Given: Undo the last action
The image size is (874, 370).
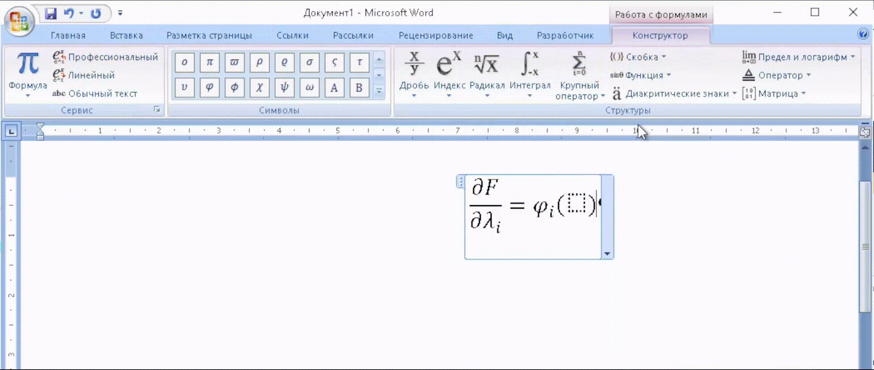Looking at the screenshot, I should pyautogui.click(x=69, y=14).
